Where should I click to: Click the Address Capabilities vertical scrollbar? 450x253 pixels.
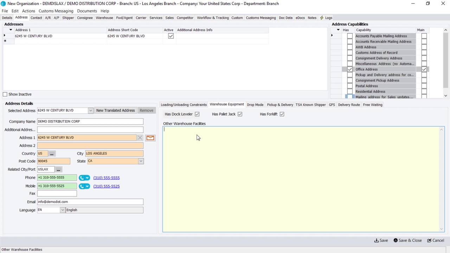point(445,60)
